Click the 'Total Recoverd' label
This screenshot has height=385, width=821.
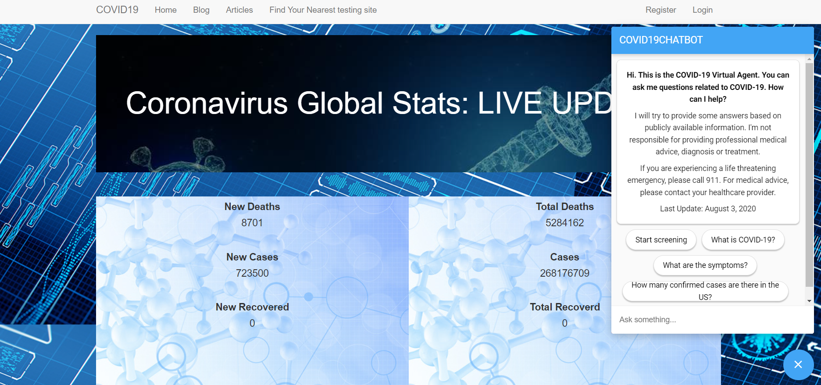click(564, 307)
